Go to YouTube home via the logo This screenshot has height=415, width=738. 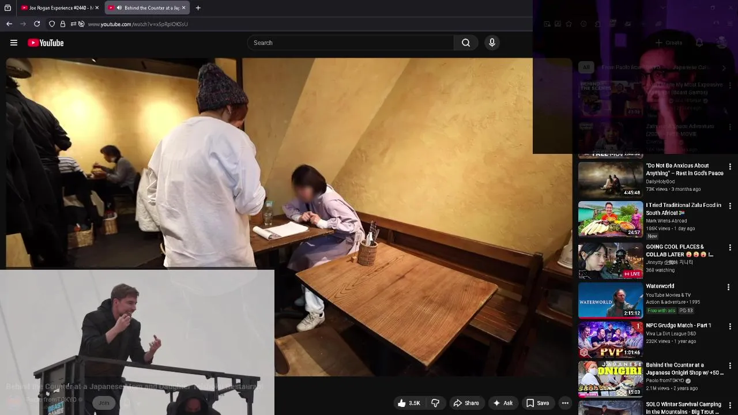point(46,43)
